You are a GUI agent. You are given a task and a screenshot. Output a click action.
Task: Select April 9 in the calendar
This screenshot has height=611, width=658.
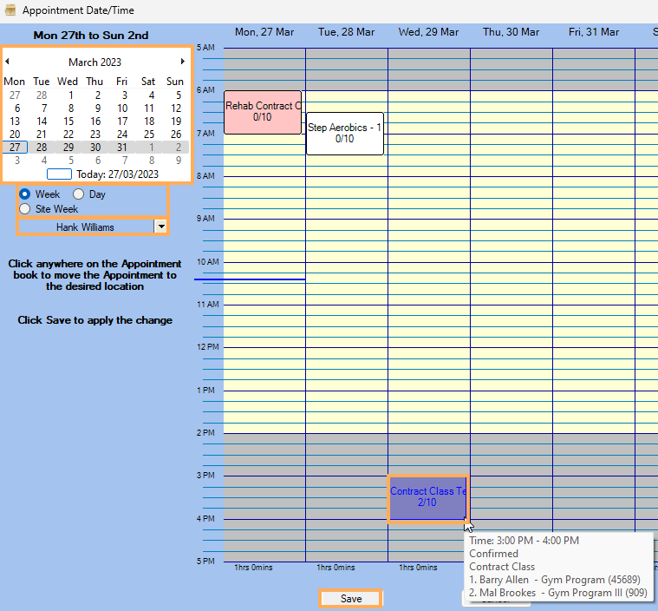(x=179, y=161)
